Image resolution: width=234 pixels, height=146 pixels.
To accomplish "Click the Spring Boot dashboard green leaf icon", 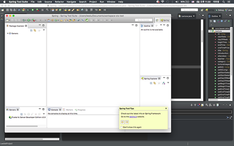I will click(x=87, y=20).
